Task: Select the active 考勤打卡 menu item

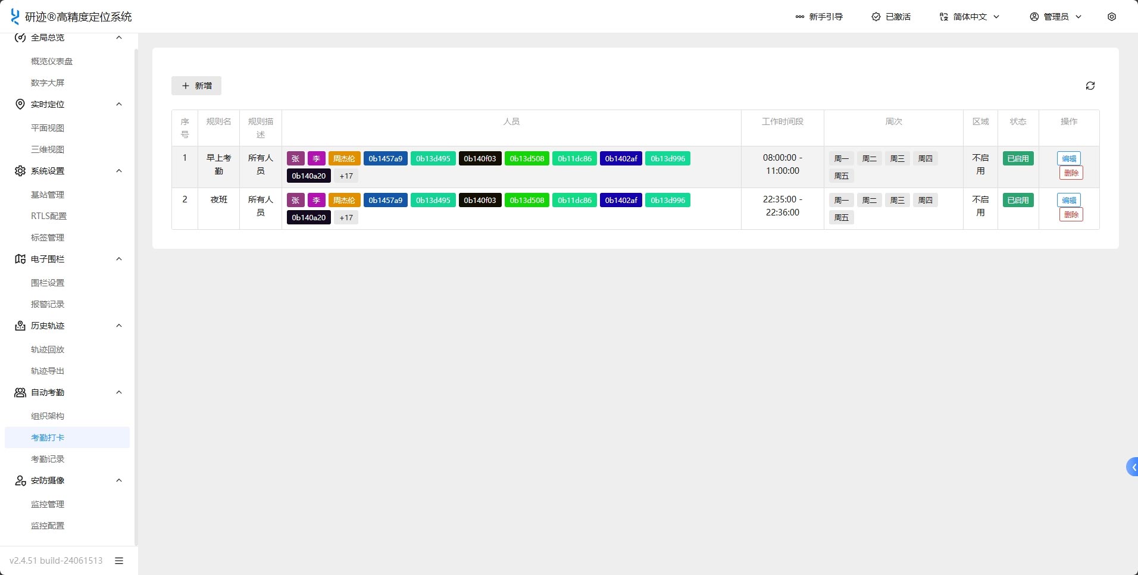Action: pos(67,437)
